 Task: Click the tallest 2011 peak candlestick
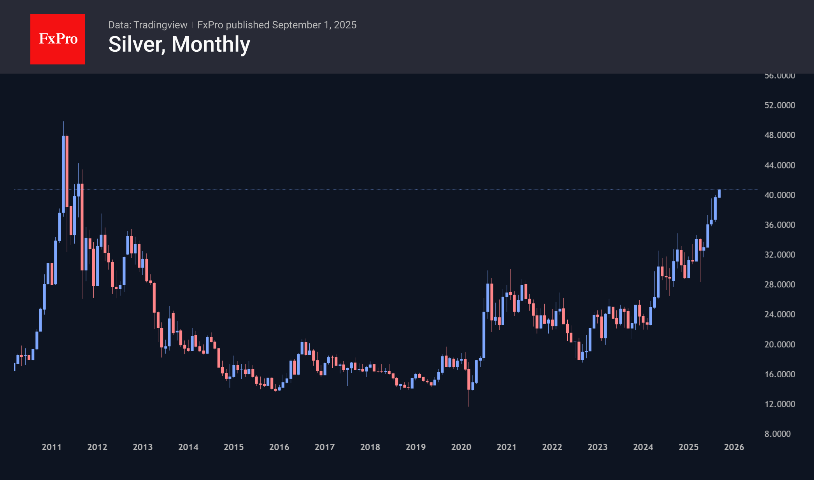click(63, 171)
